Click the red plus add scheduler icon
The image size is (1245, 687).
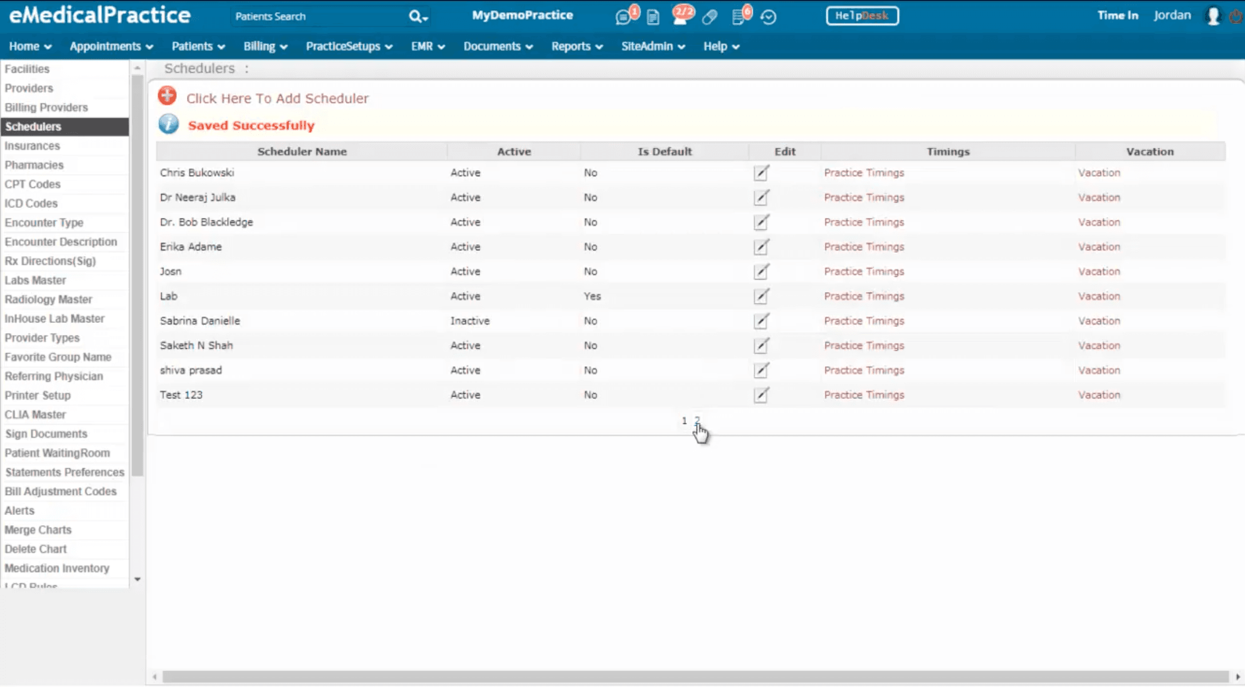(167, 97)
